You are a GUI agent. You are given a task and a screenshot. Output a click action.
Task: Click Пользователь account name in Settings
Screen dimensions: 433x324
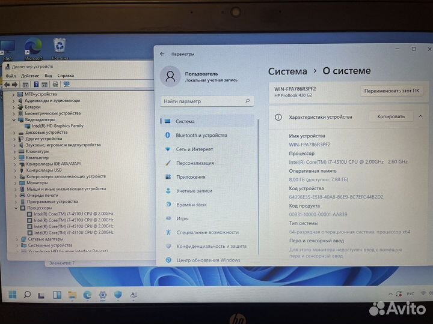pos(201,74)
